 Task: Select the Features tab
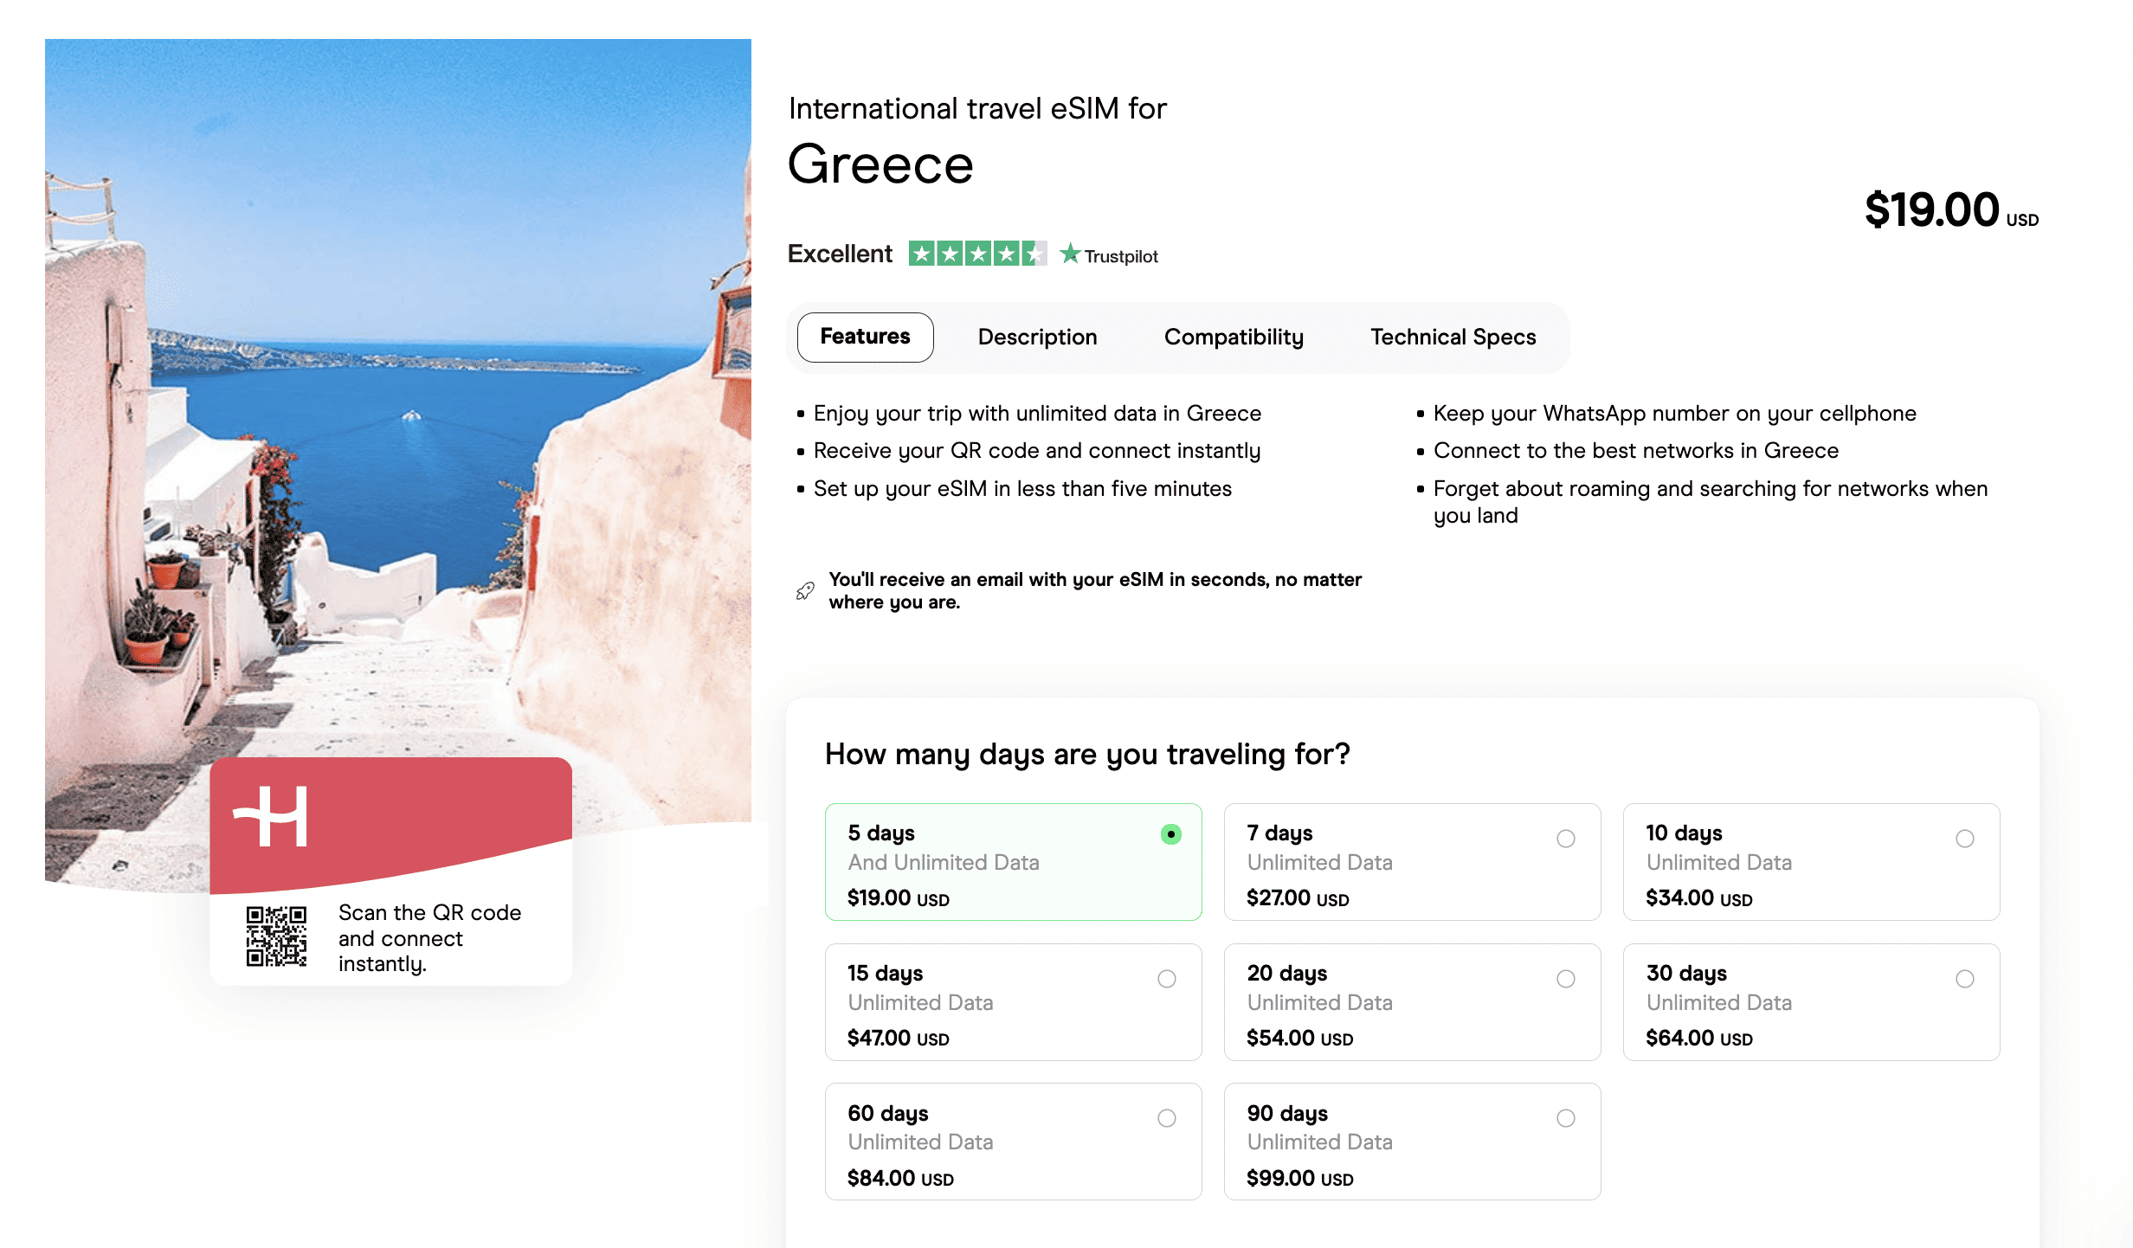865,337
